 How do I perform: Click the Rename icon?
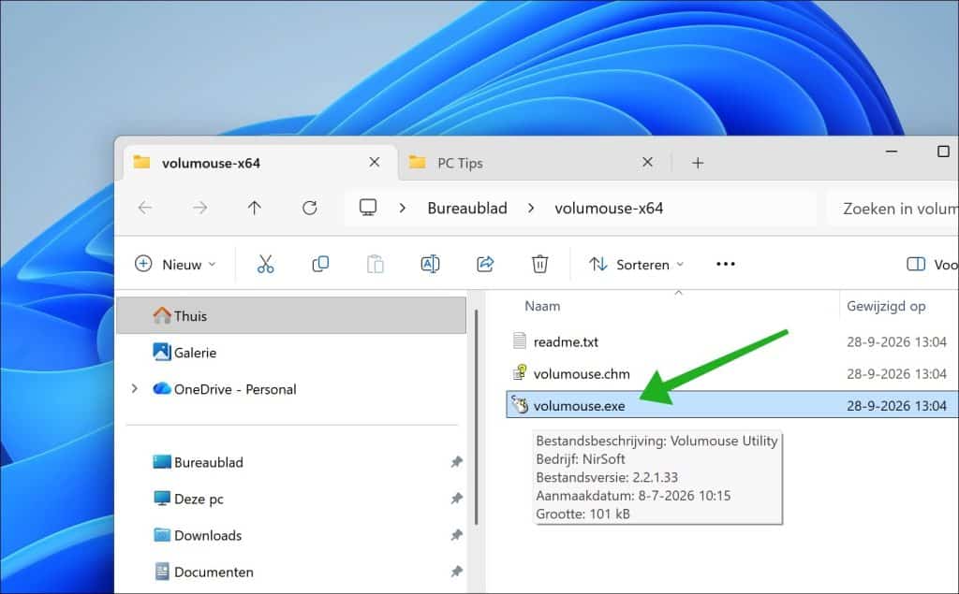[430, 264]
